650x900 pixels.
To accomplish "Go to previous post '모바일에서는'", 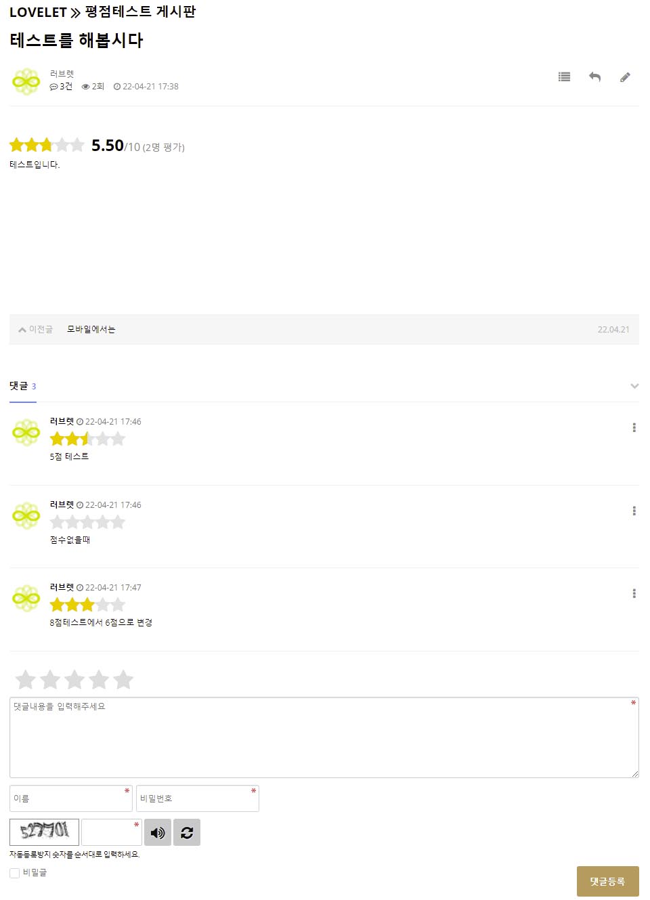I will tap(91, 329).
